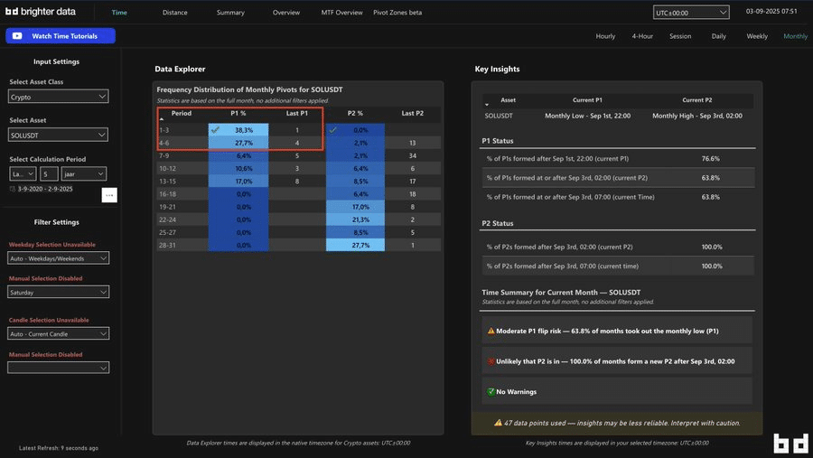Click the small calendar icon beside date range
The height and width of the screenshot is (458, 813).
(13, 189)
